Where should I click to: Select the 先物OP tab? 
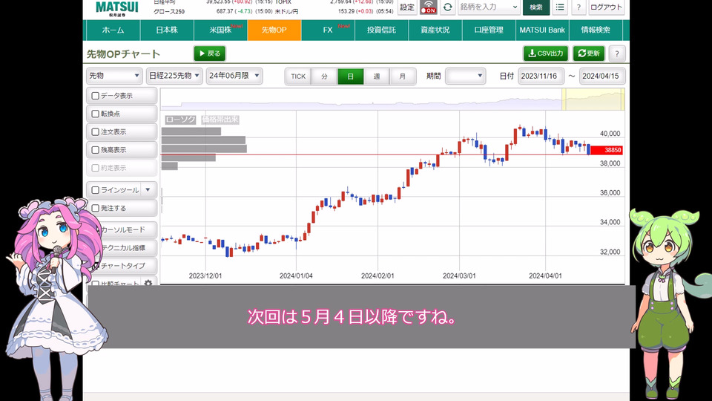pyautogui.click(x=274, y=30)
